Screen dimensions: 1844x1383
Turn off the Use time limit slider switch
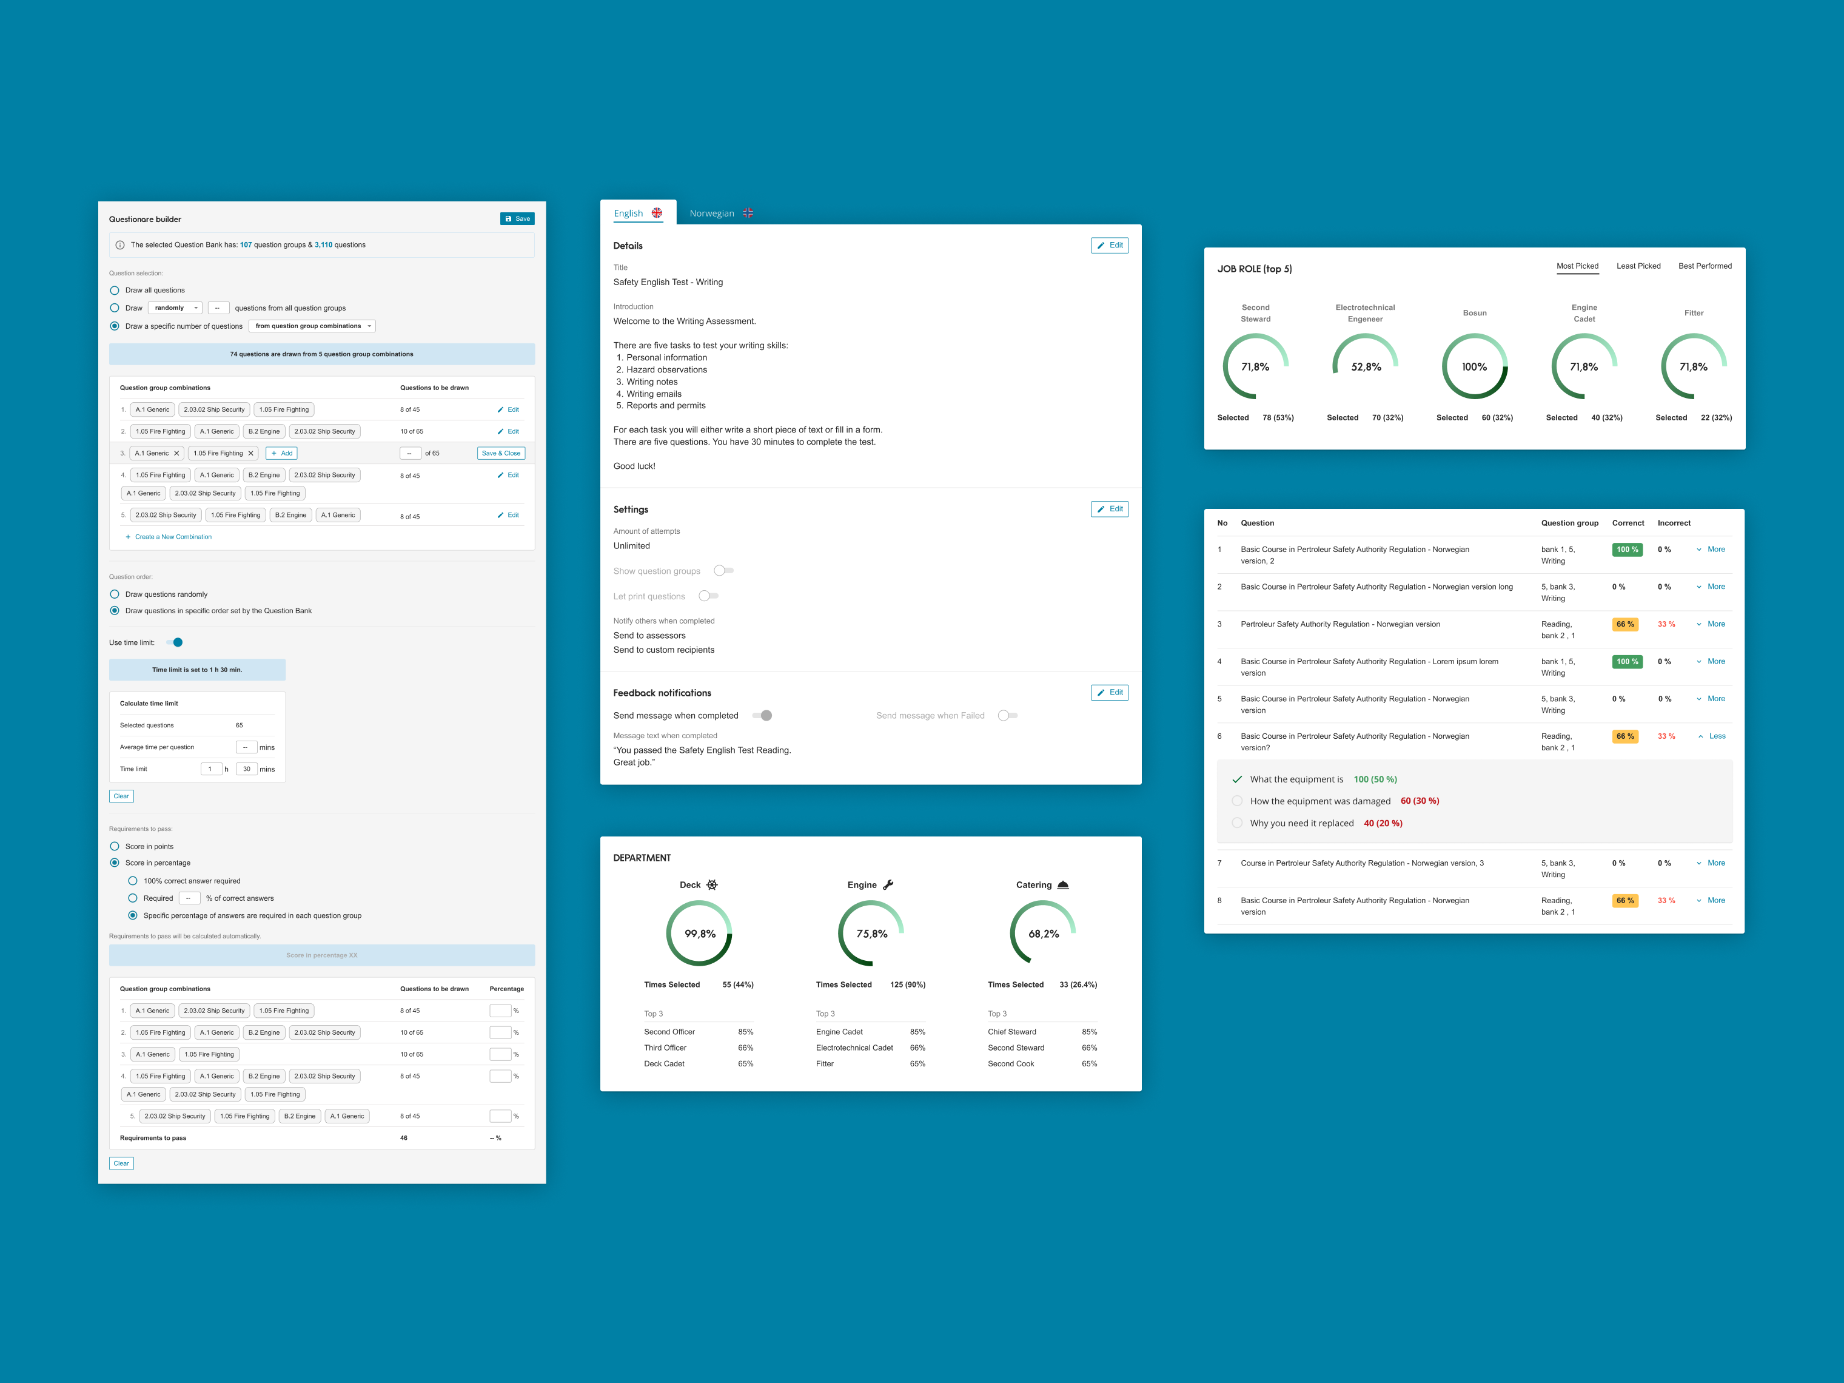(174, 642)
